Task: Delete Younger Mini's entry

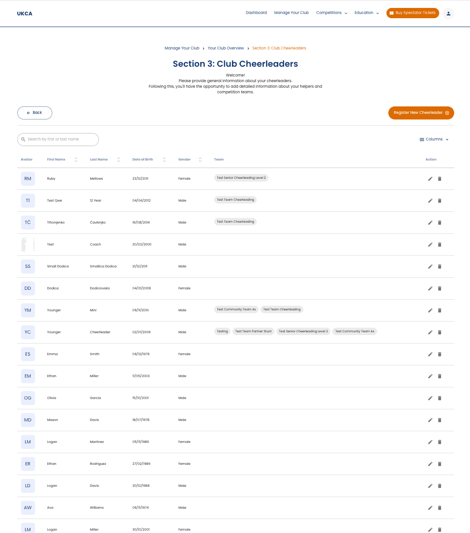Action: 439,310
